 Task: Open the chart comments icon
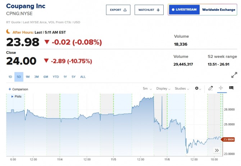tap(231, 88)
